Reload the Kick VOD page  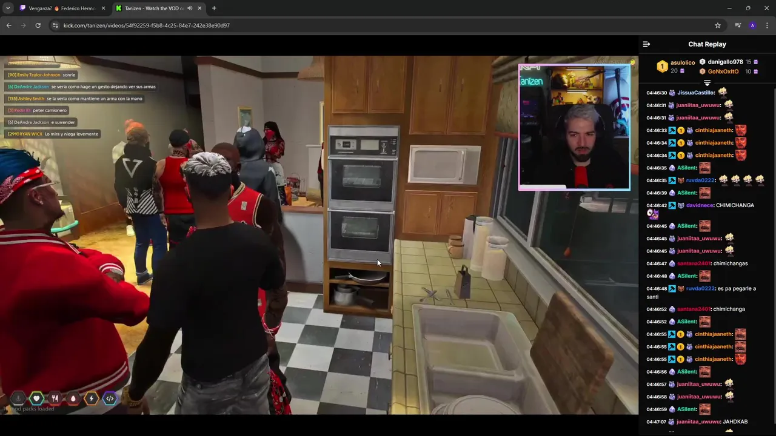point(38,25)
